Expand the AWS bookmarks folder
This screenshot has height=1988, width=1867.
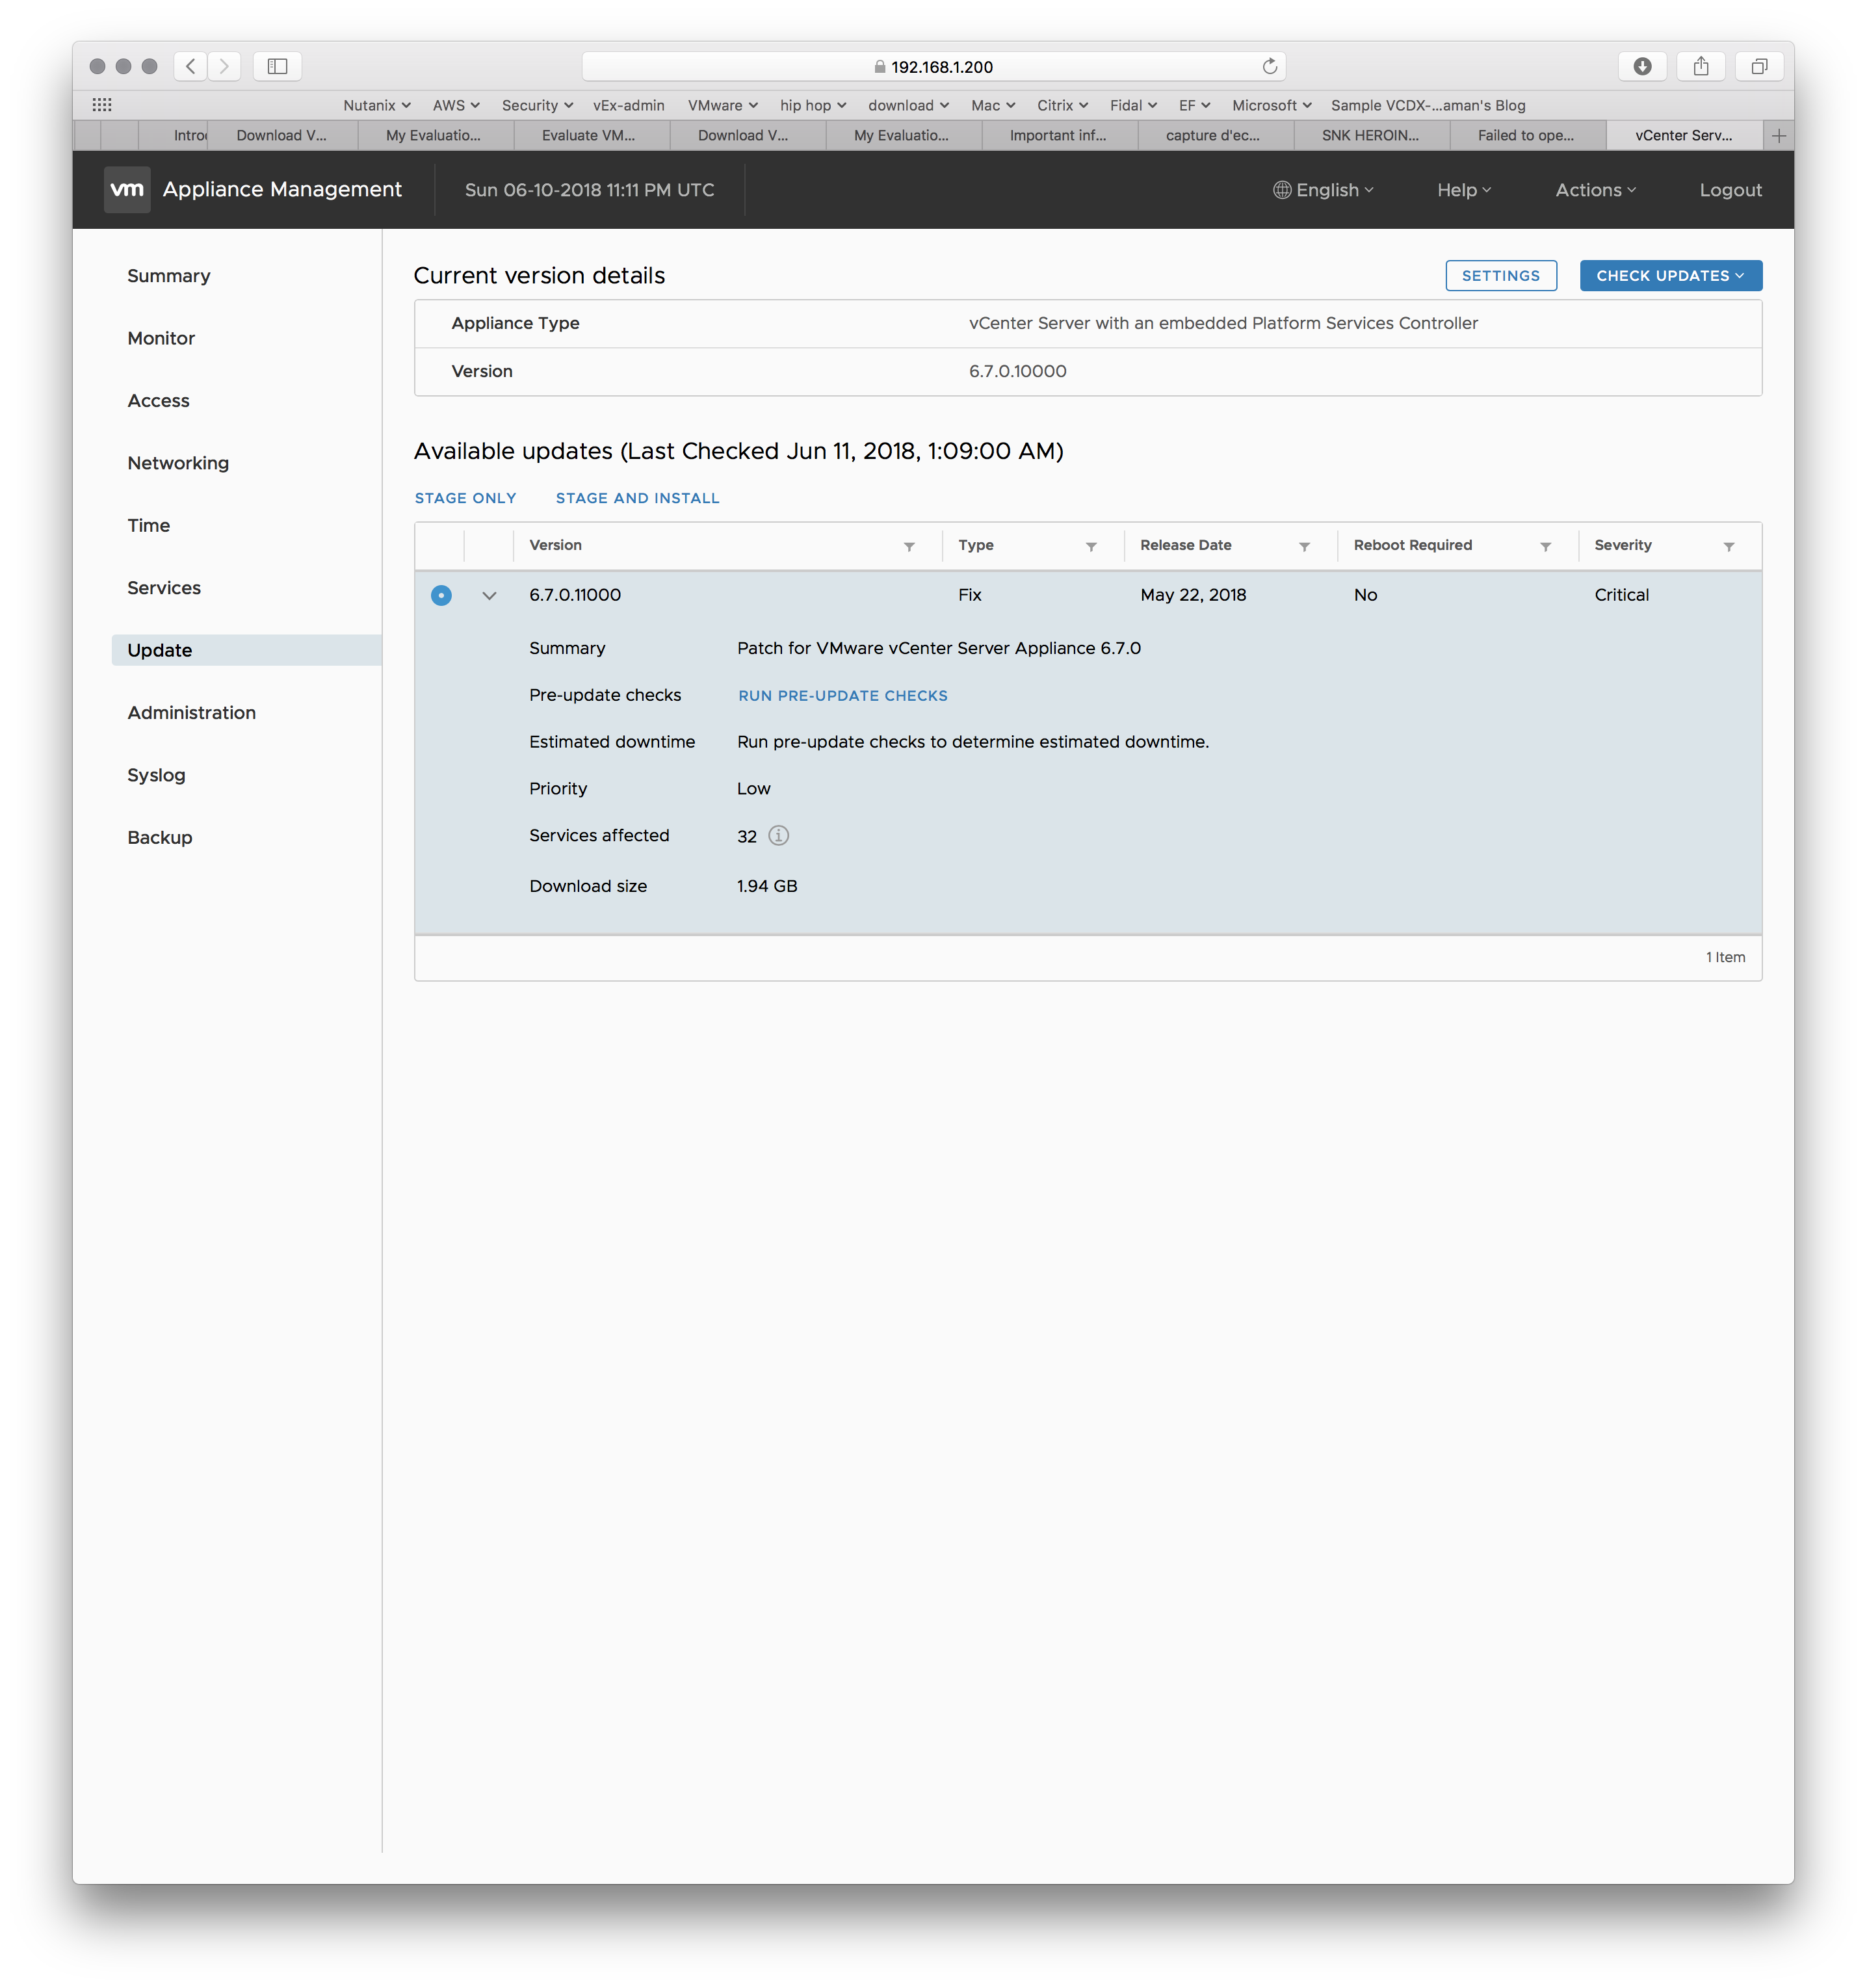click(456, 105)
